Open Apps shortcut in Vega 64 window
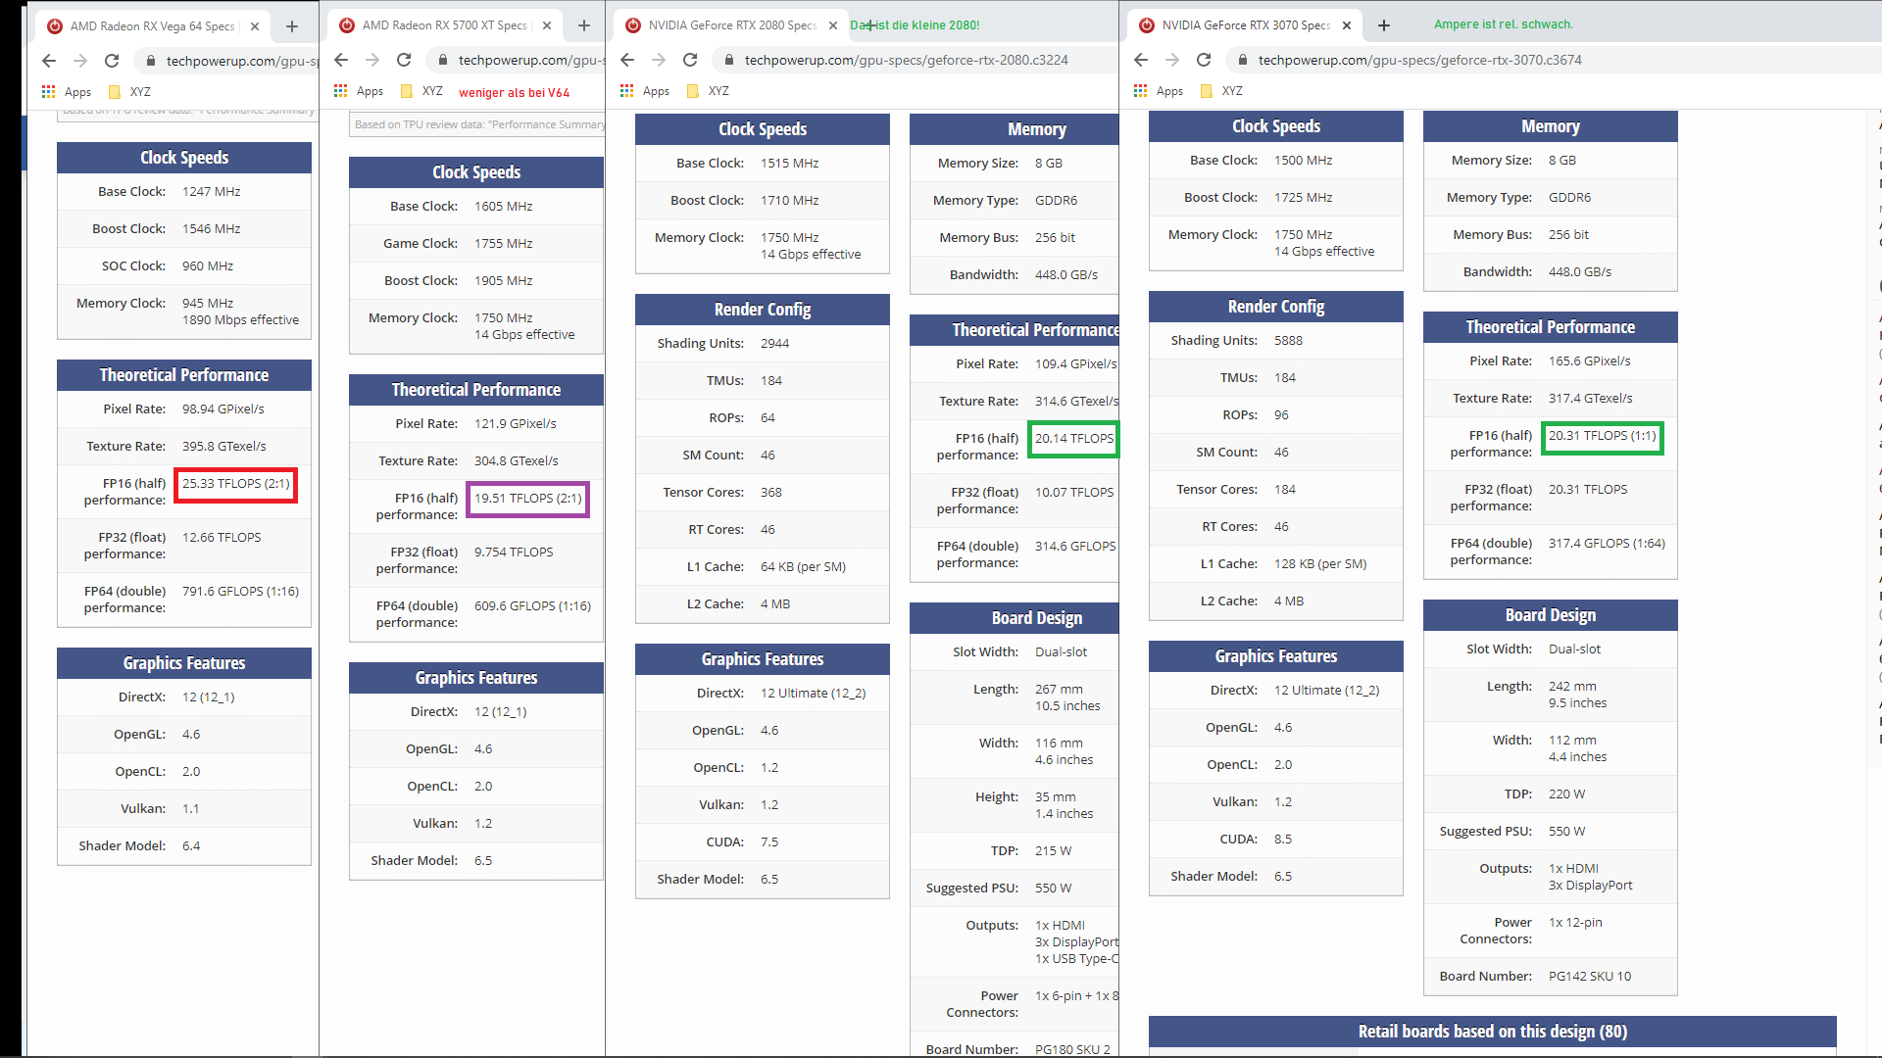This screenshot has width=1882, height=1058. (x=67, y=92)
